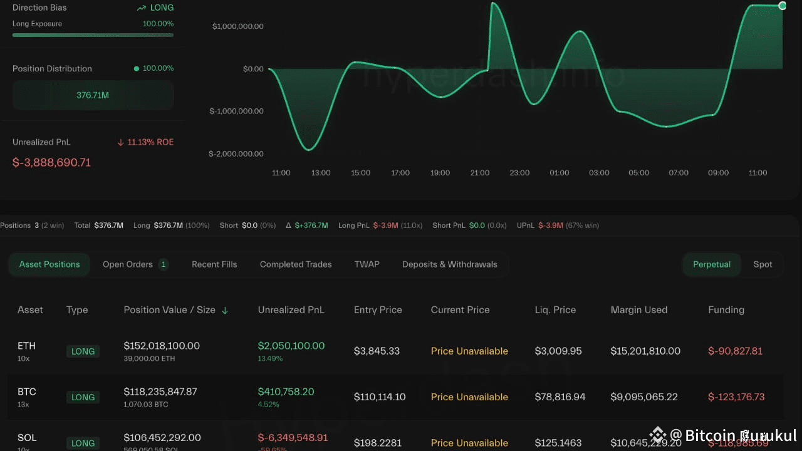Click the 11.13% ROE value
This screenshot has height=451, width=802.
pyautogui.click(x=150, y=142)
